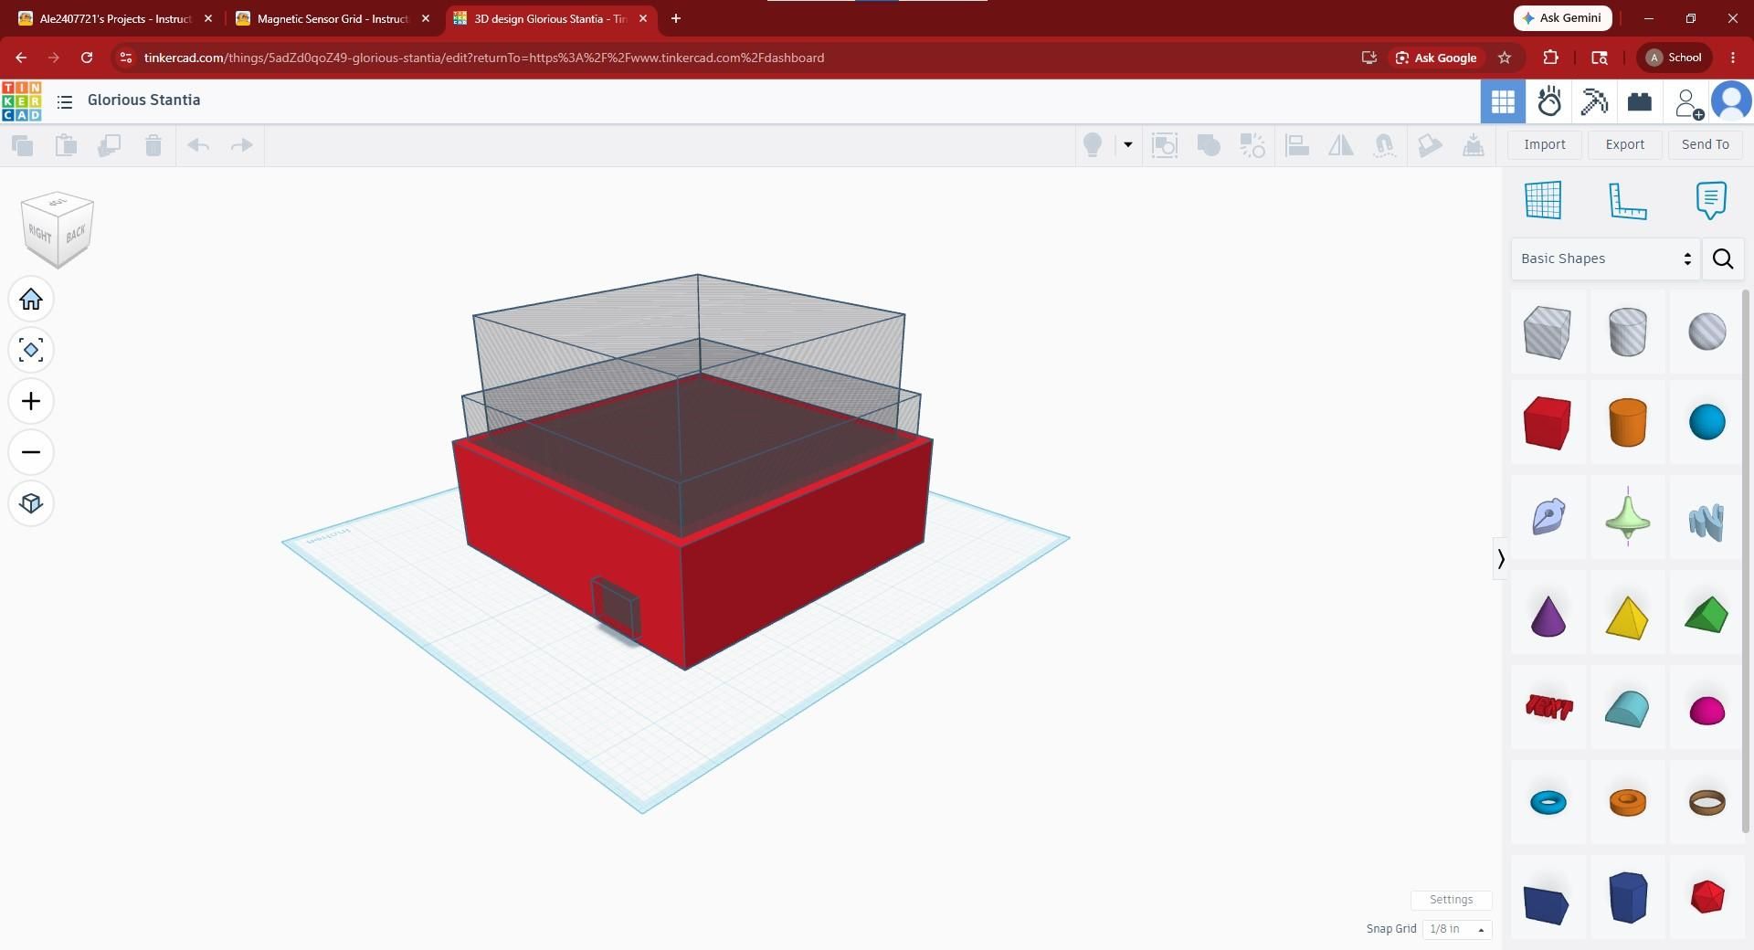
Task: Open the Bricks mode icon
Action: [x=1640, y=101]
